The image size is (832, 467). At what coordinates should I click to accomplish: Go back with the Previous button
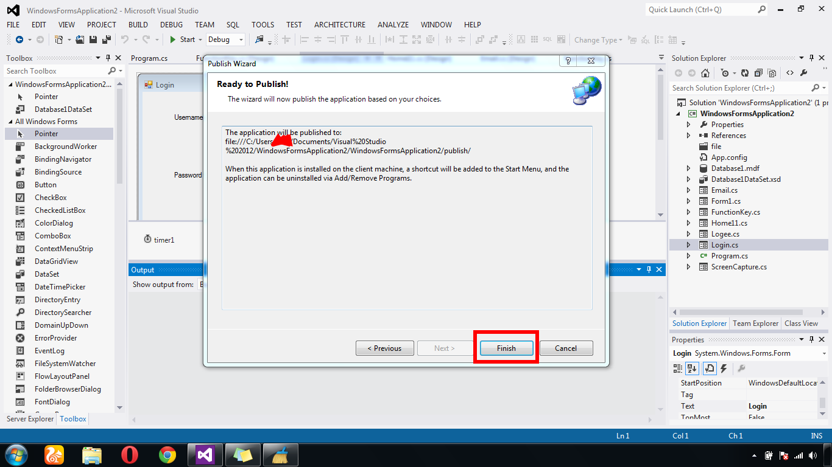point(384,348)
